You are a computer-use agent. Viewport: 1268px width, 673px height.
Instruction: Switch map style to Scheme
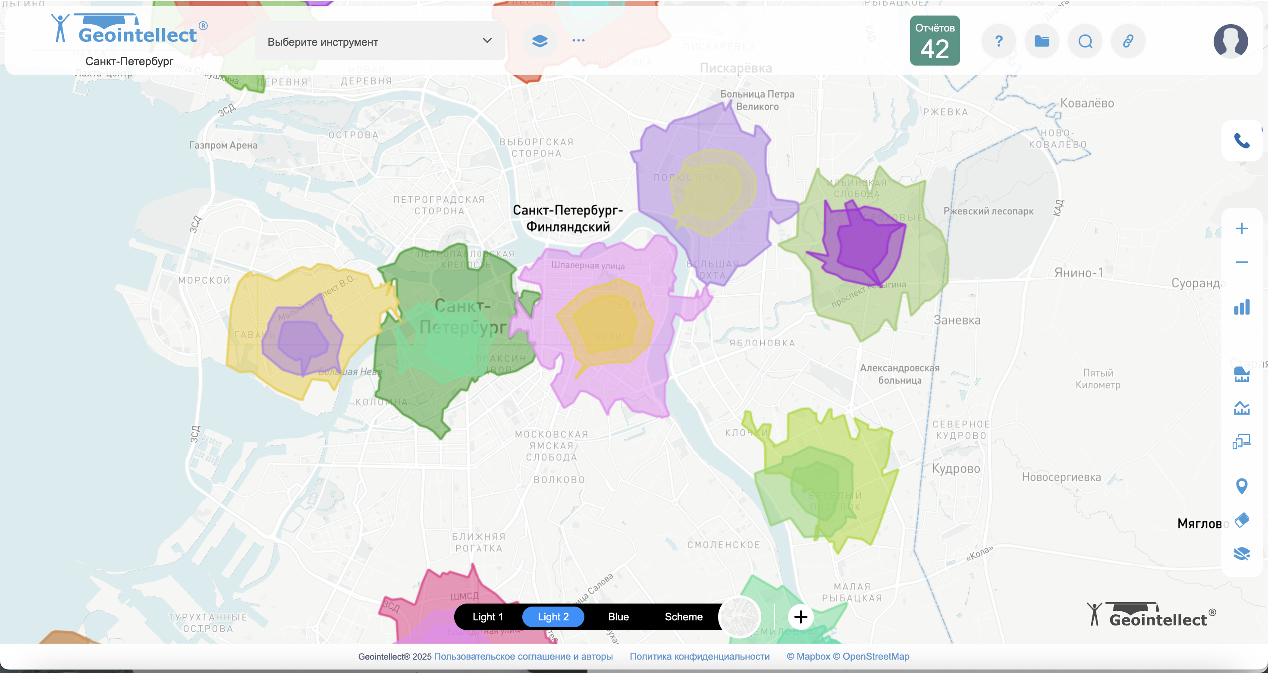[684, 617]
